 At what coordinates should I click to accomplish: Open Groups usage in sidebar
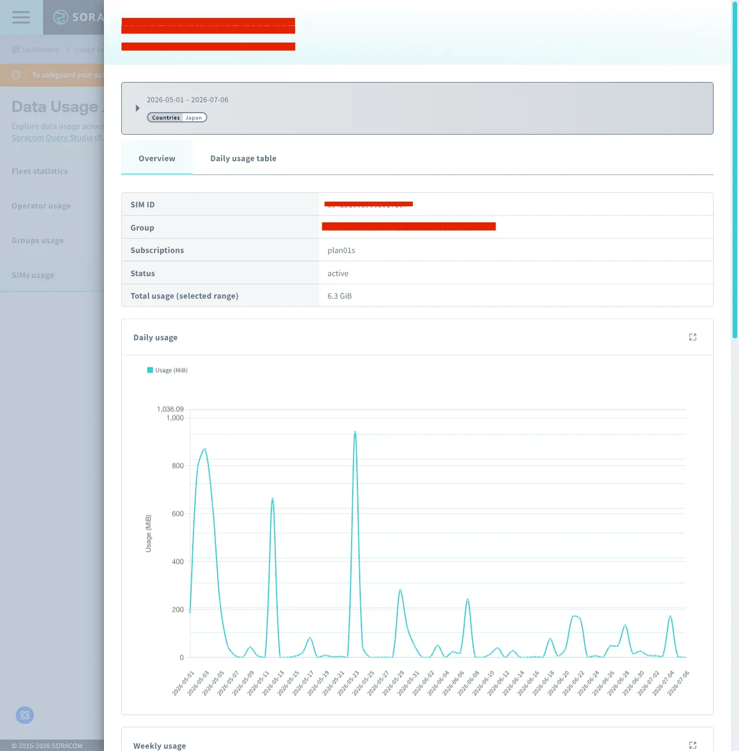tap(38, 240)
